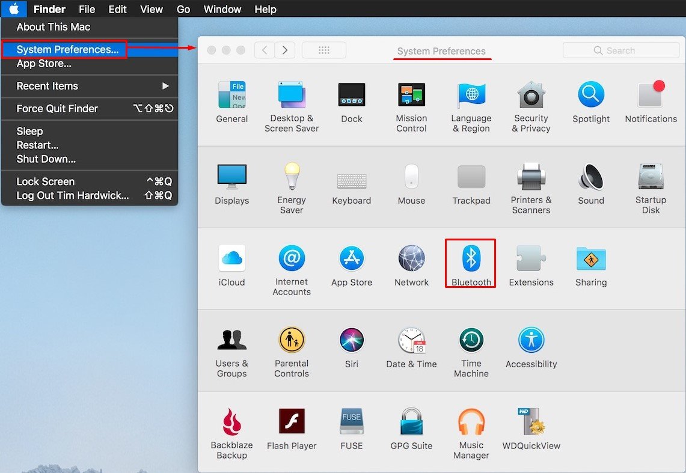The width and height of the screenshot is (686, 473).
Task: Open Energy Saver preferences
Action: [292, 188]
